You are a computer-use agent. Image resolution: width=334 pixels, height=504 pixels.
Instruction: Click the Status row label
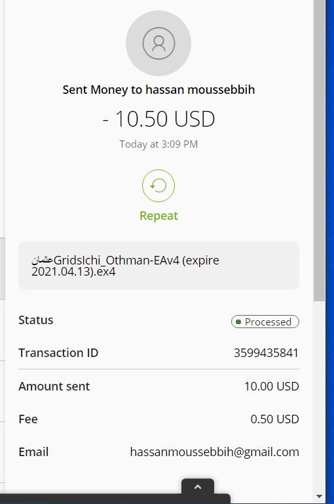(36, 320)
